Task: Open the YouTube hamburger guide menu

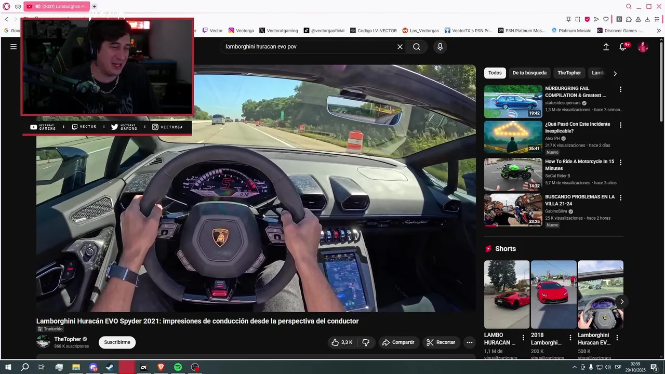Action: (x=14, y=47)
